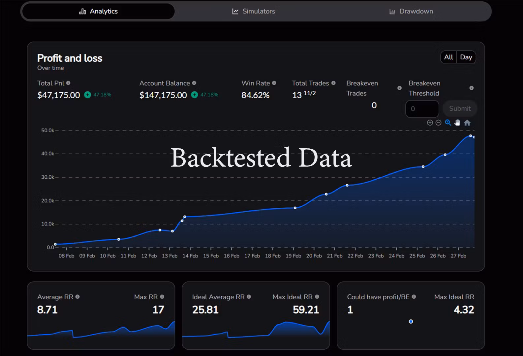Click the chart zoom out icon

click(438, 123)
